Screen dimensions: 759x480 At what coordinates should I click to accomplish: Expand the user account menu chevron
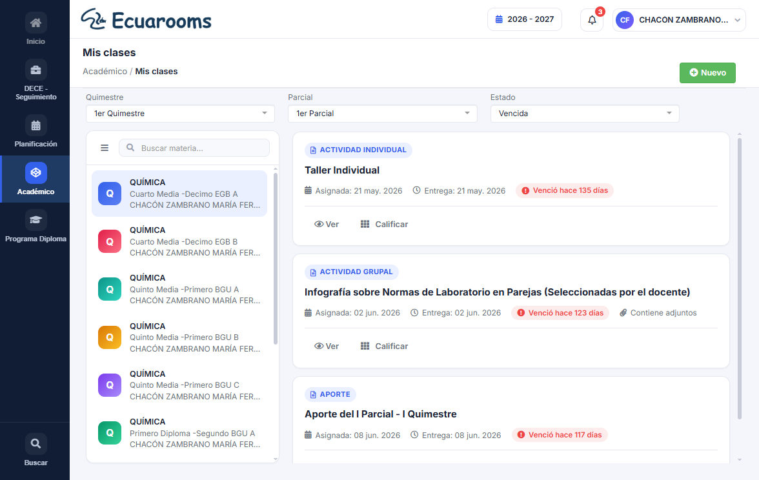coord(738,21)
